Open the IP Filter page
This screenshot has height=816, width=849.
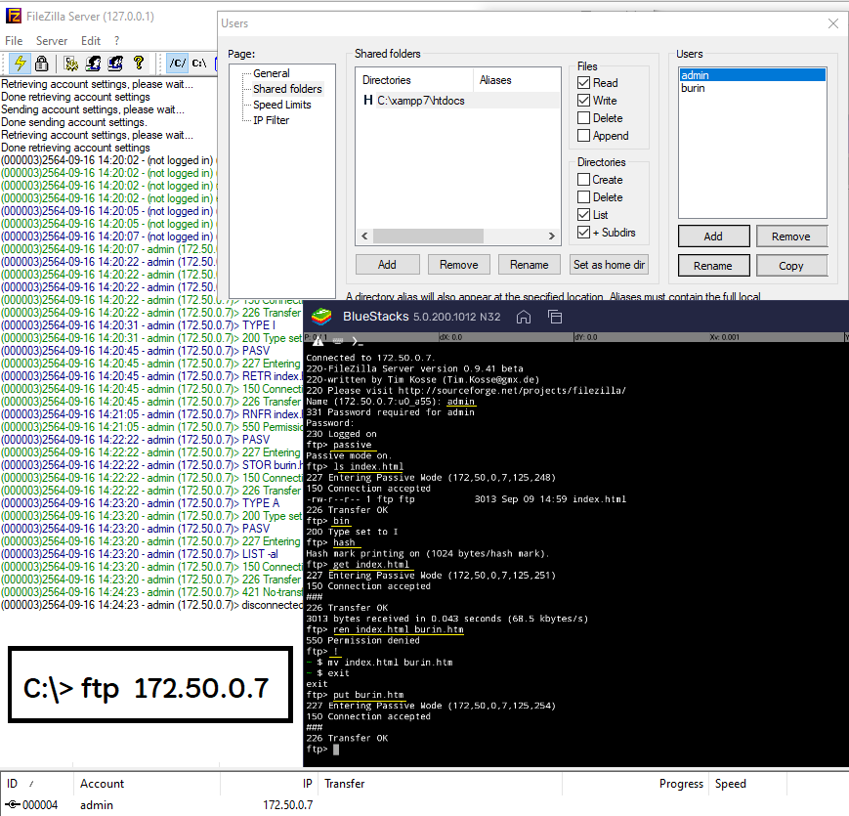pyautogui.click(x=271, y=120)
